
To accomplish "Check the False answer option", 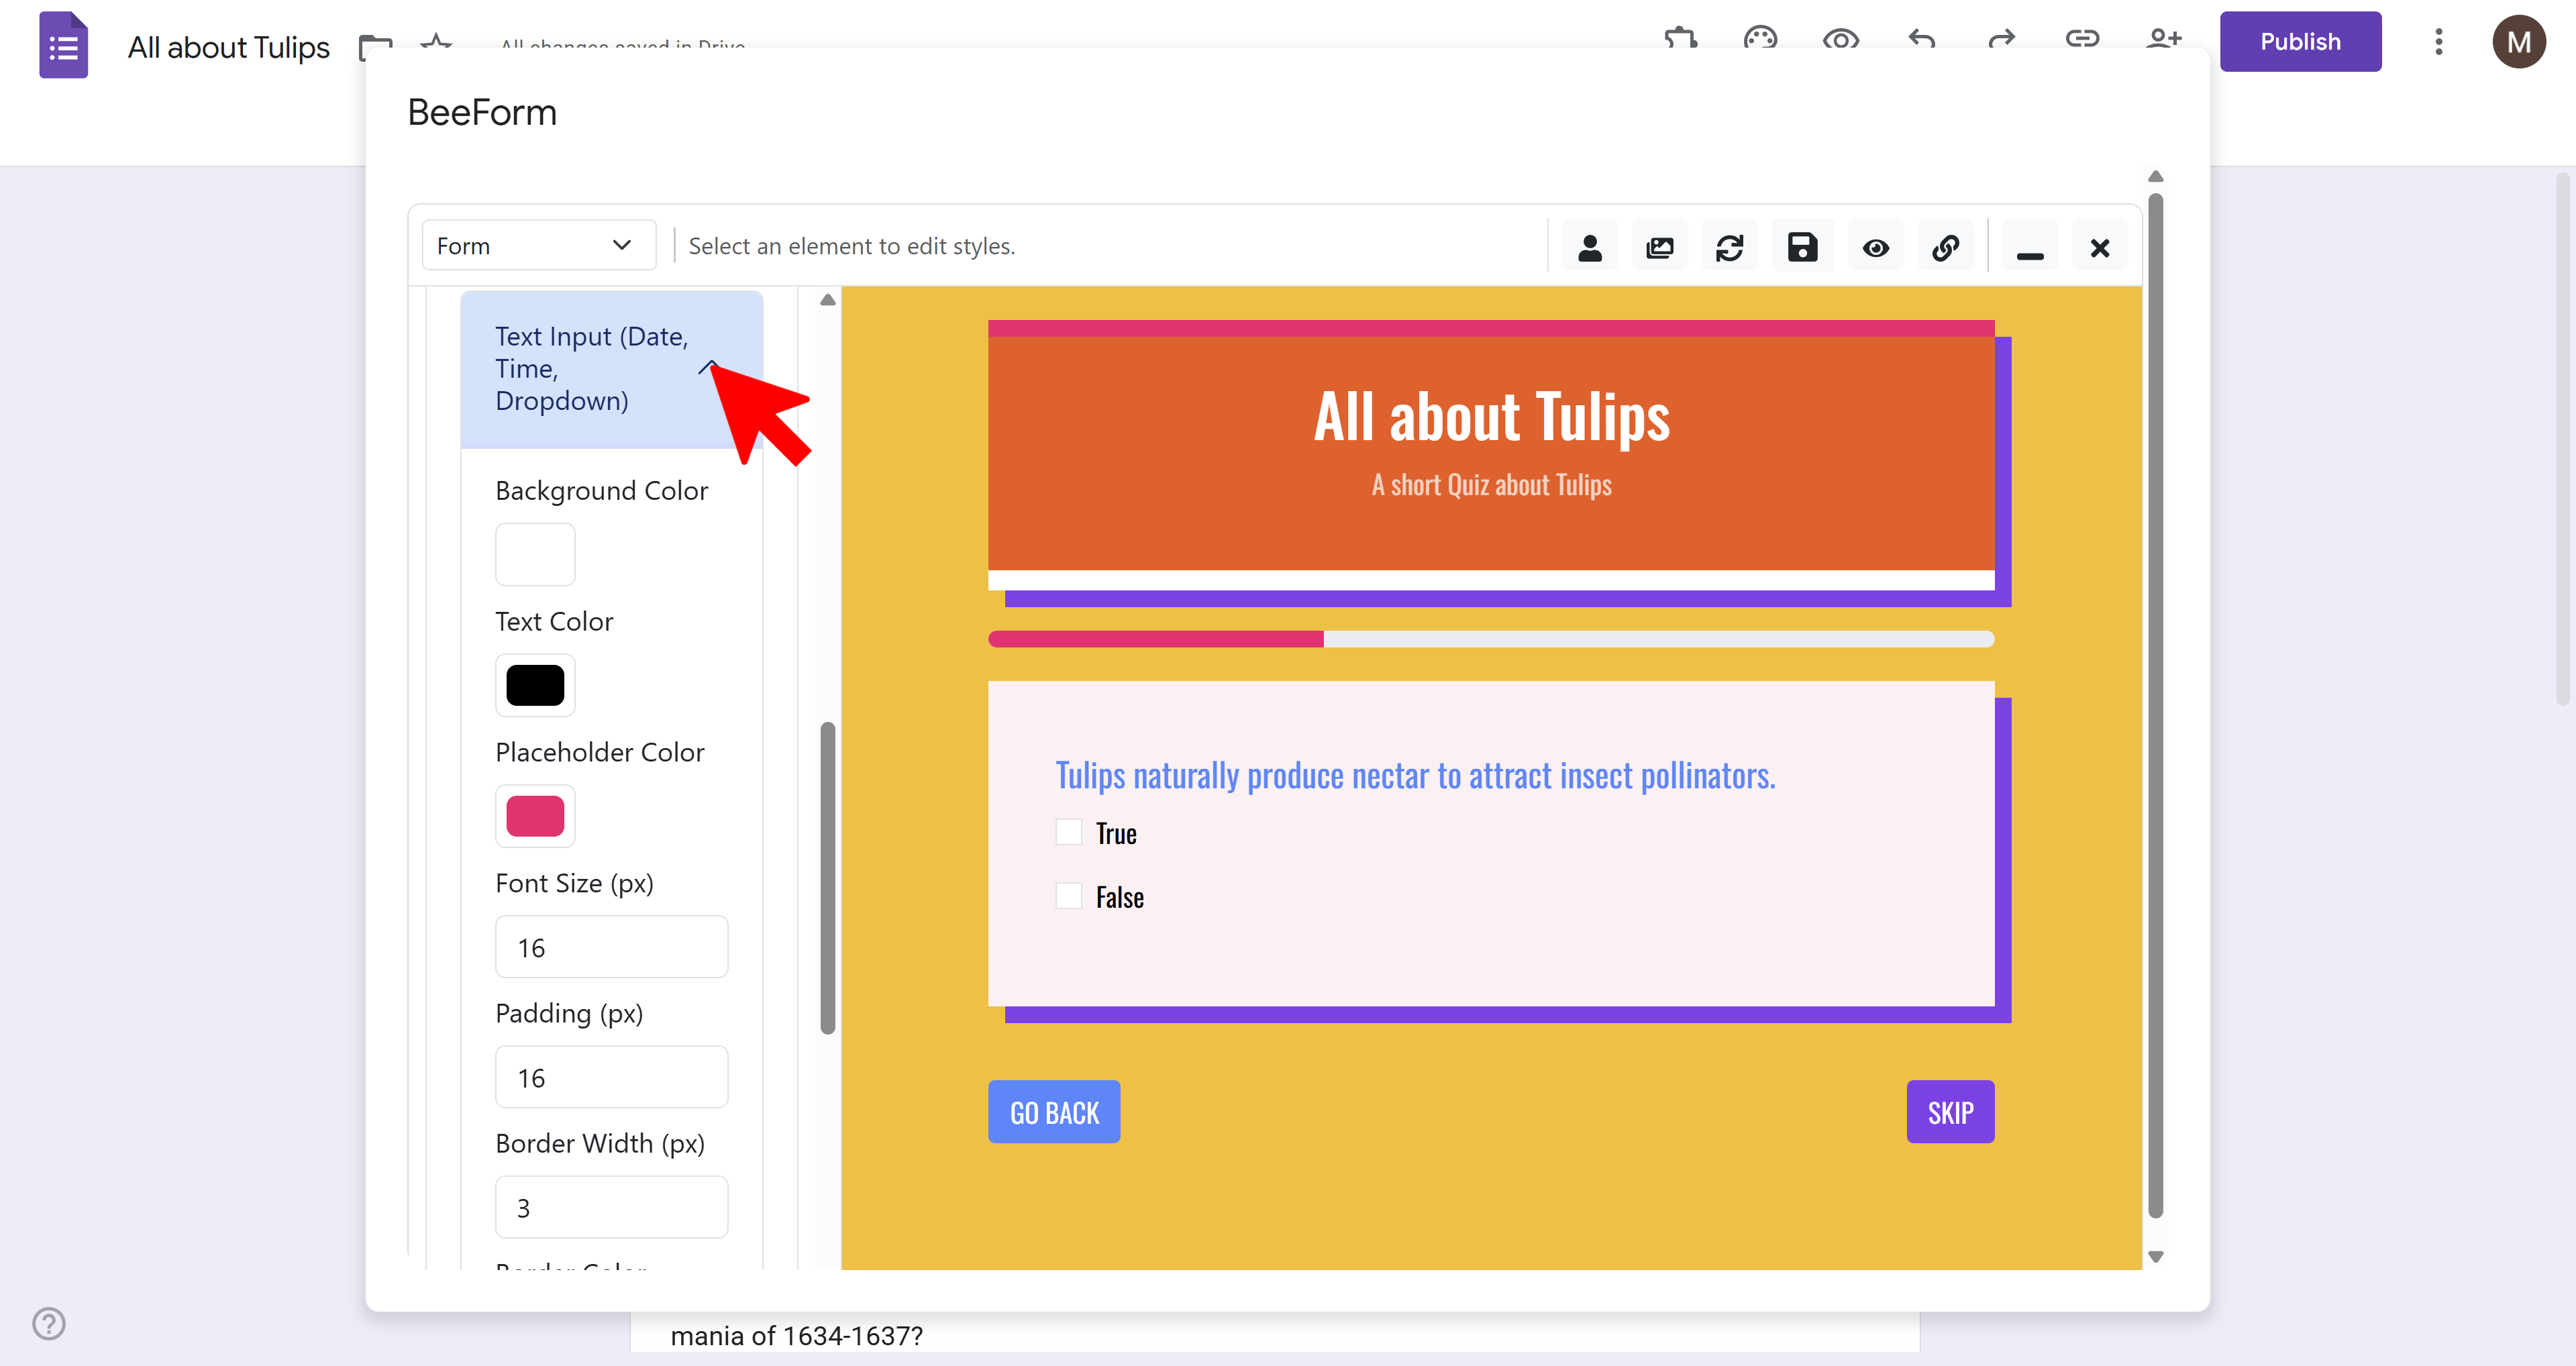I will 1068,896.
